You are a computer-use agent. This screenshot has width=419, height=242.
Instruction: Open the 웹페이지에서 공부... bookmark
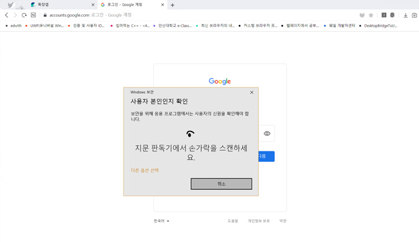click(x=300, y=25)
